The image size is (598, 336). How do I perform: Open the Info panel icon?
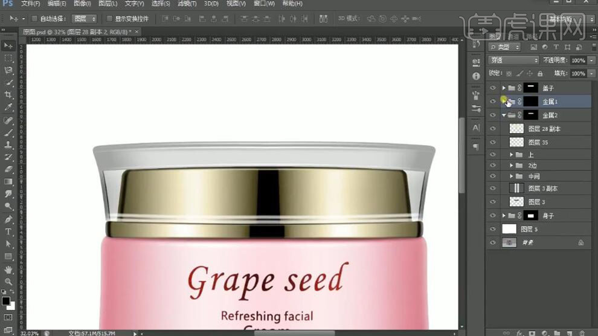tap(476, 76)
